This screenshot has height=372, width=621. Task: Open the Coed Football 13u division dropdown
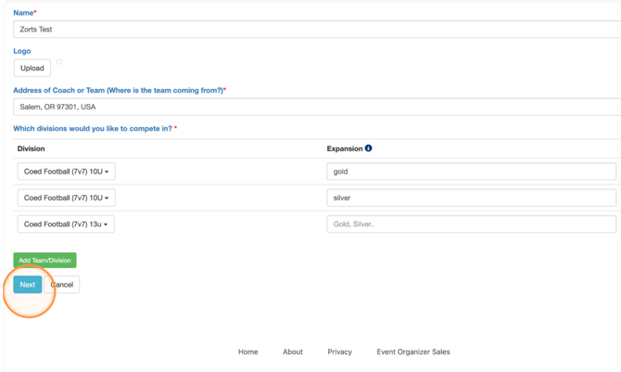coord(66,224)
